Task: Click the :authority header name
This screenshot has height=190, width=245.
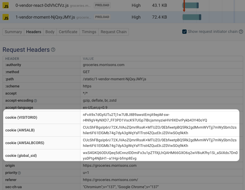Action: (13, 65)
